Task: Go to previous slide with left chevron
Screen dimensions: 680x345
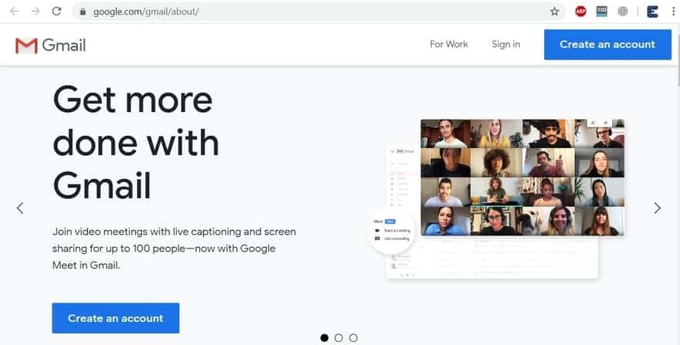Action: (x=20, y=208)
